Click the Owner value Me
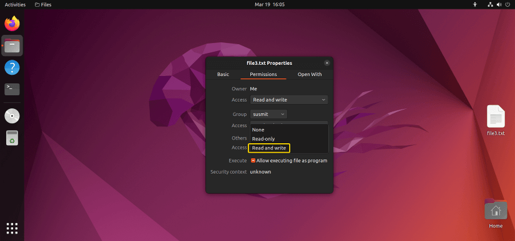The image size is (515, 241). click(x=253, y=88)
